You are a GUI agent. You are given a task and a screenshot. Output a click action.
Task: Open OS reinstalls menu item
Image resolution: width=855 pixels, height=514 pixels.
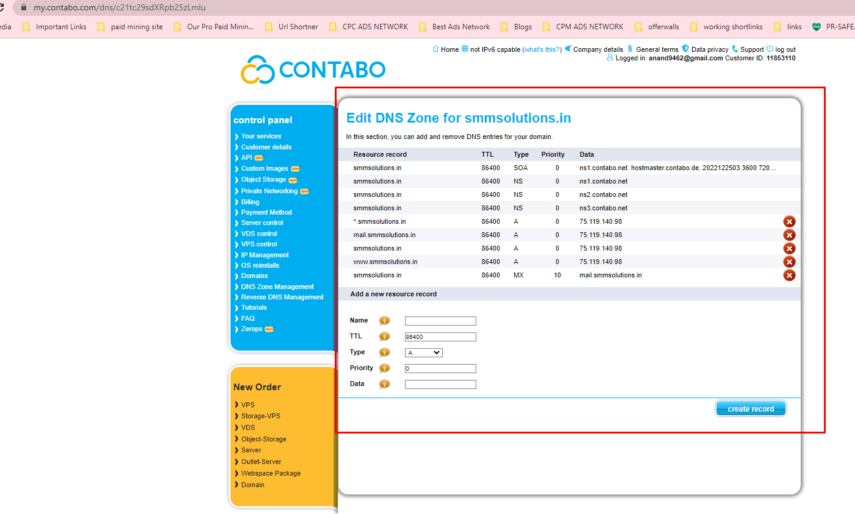(260, 265)
